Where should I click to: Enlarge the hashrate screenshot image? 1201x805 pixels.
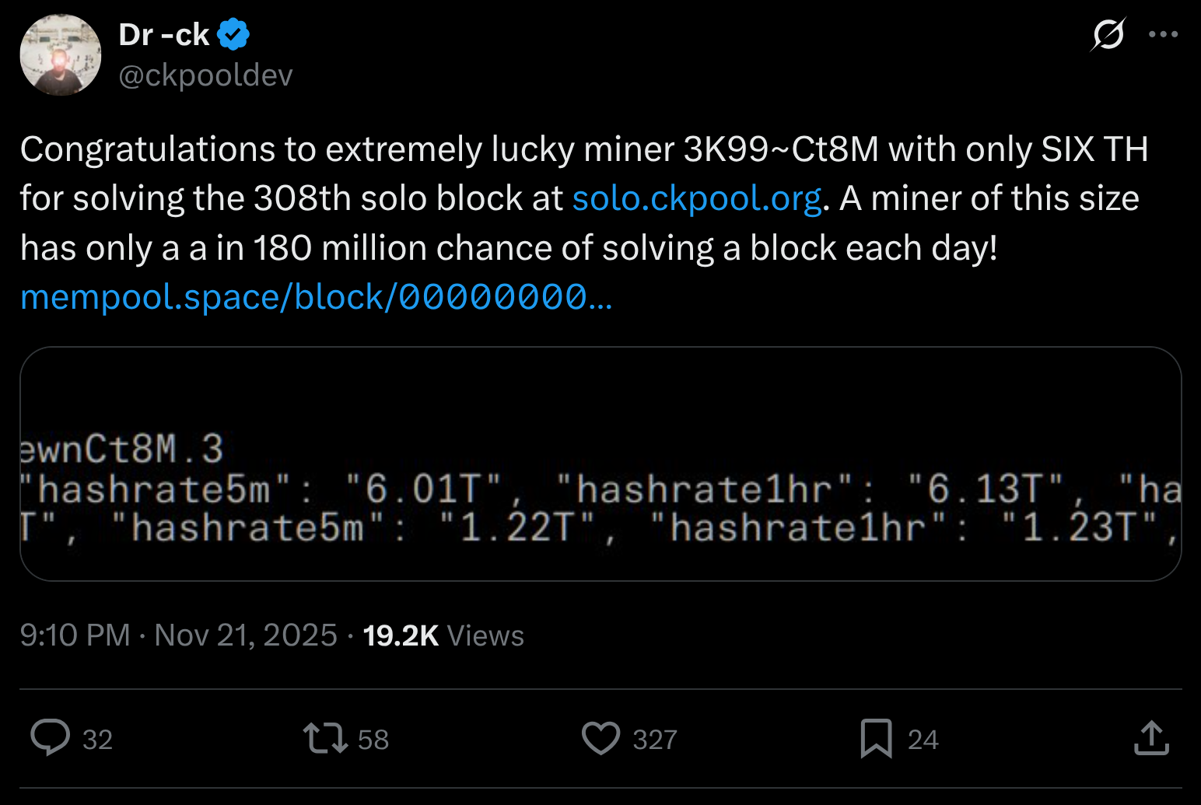coord(600,464)
